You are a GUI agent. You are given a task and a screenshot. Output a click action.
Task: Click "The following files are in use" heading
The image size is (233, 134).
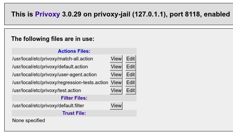53,39
